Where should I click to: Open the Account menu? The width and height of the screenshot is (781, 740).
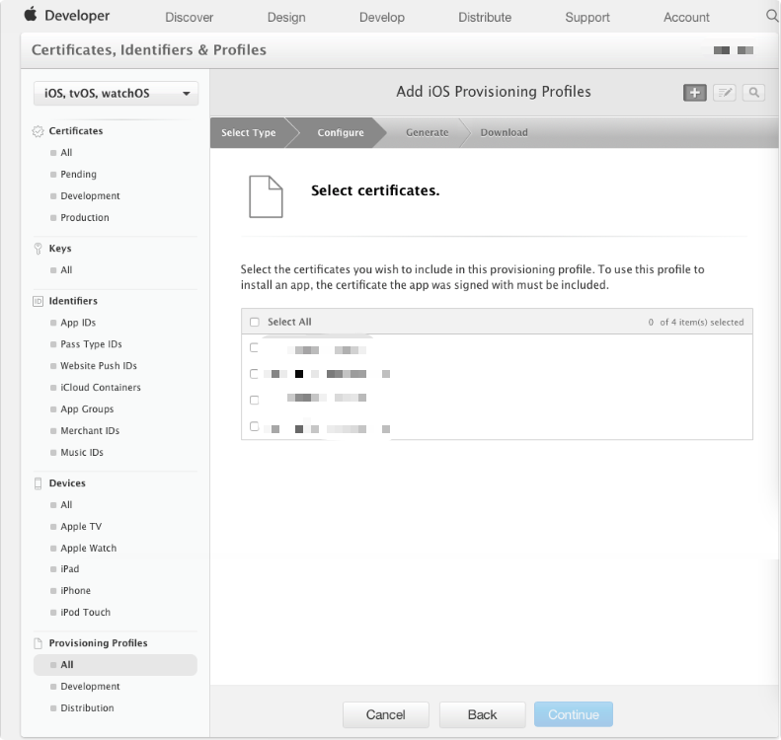pyautogui.click(x=686, y=18)
